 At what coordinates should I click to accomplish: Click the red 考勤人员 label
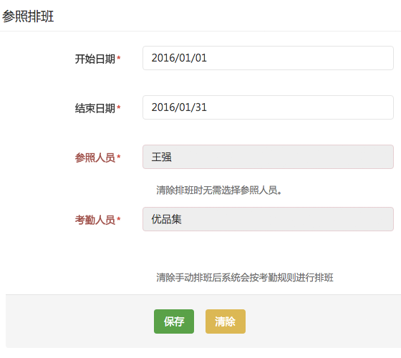pyautogui.click(x=95, y=220)
